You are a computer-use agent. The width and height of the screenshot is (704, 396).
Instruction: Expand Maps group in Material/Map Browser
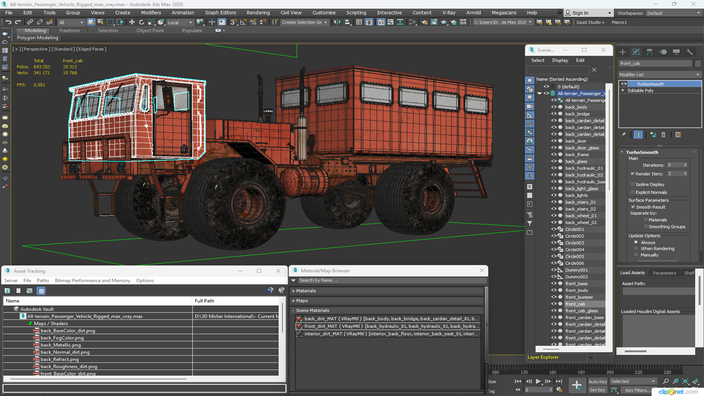click(293, 301)
